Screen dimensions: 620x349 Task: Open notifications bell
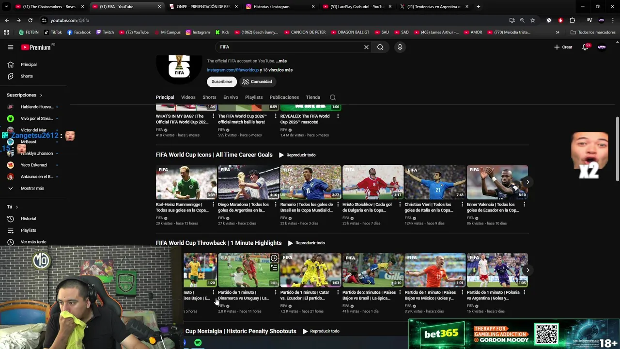[x=585, y=47]
